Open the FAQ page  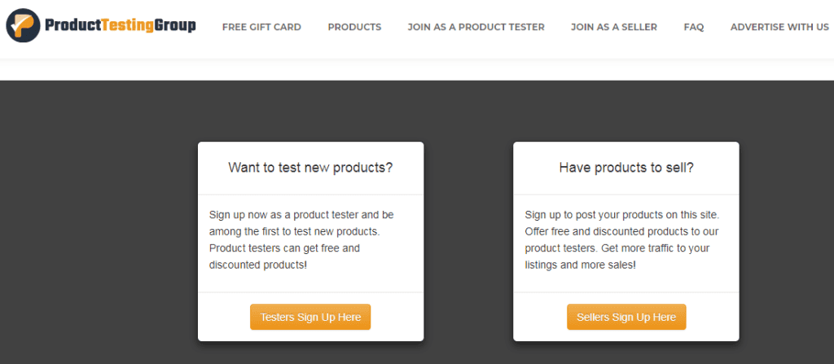(694, 27)
